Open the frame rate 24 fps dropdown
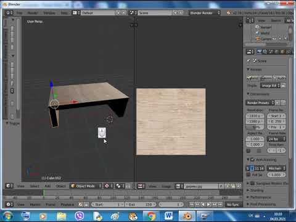The height and width of the screenshot is (222, 296). [x=276, y=139]
